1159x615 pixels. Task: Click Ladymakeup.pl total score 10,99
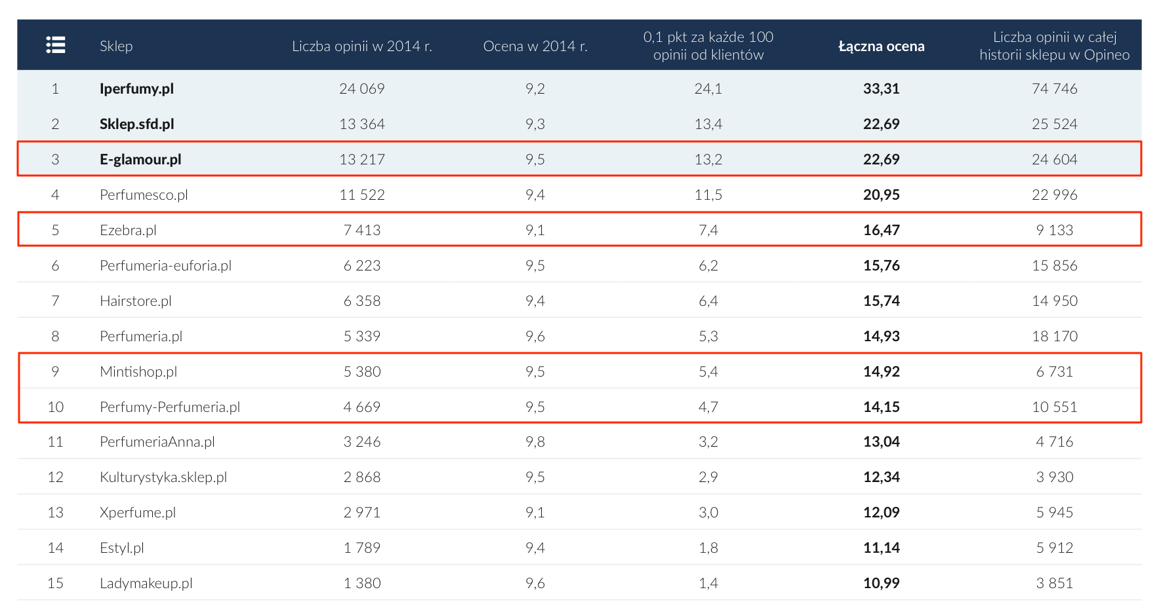click(882, 583)
